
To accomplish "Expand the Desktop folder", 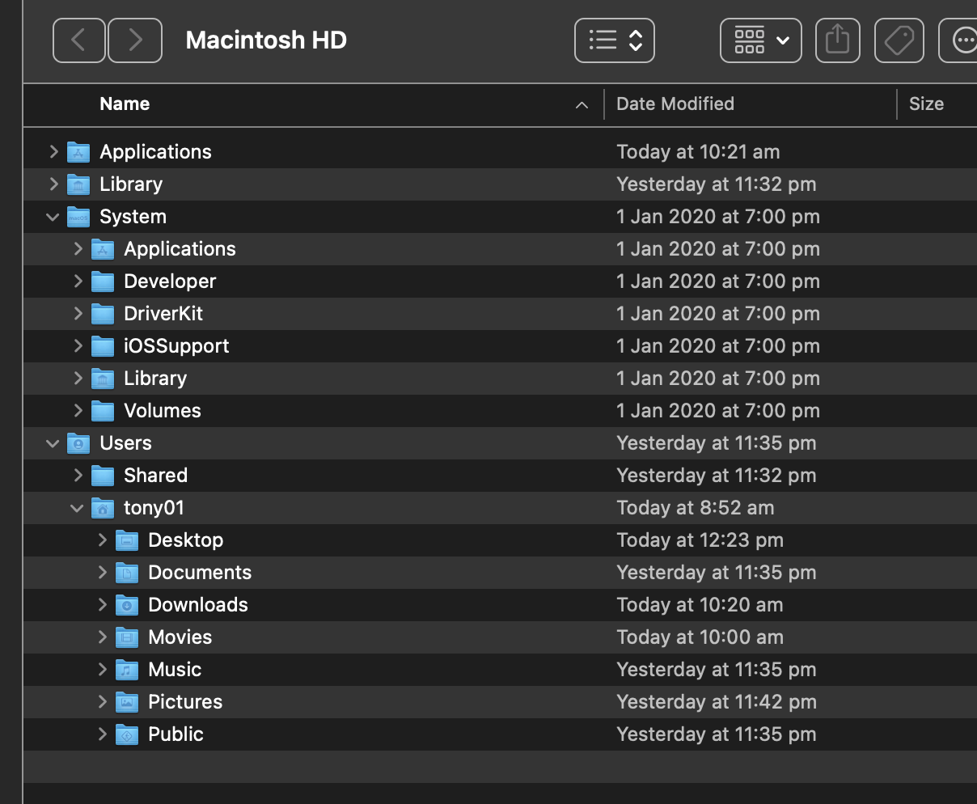I will pos(102,540).
